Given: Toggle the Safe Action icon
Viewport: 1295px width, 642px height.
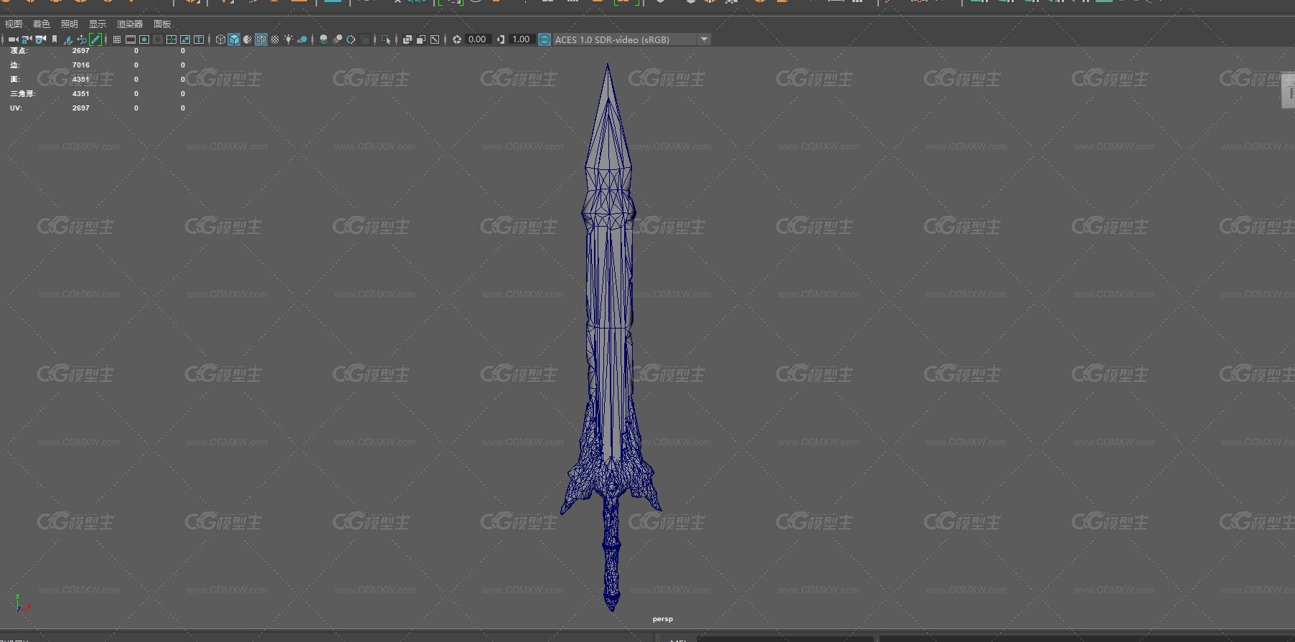Looking at the screenshot, I should (185, 39).
